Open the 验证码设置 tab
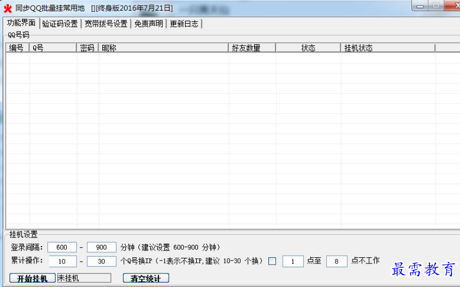 coord(60,24)
